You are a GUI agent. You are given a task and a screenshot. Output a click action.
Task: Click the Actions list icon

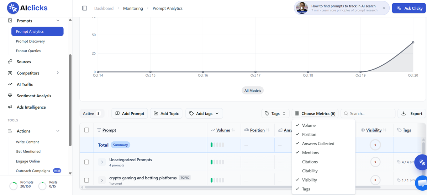click(x=10, y=131)
